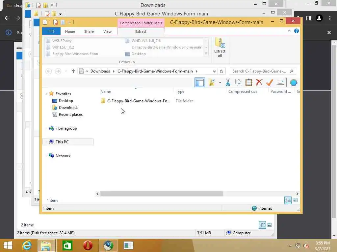Open File Explorer taskbar icon
The width and height of the screenshot is (337, 252).
(x=46, y=245)
